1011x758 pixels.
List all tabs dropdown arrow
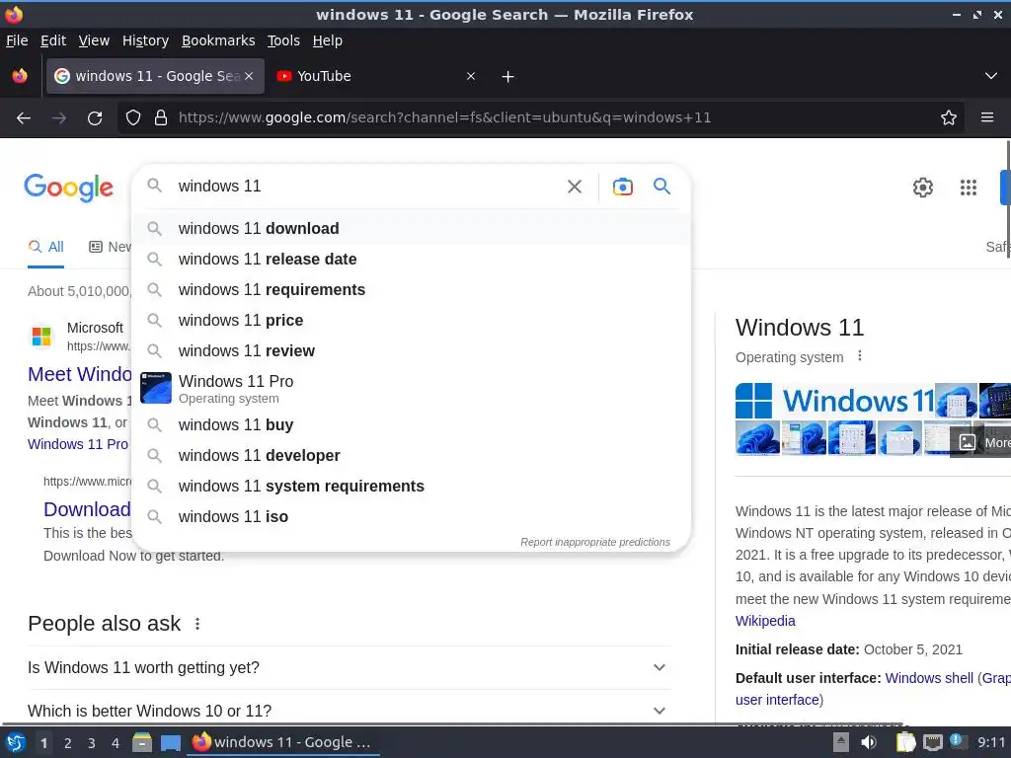coord(991,76)
